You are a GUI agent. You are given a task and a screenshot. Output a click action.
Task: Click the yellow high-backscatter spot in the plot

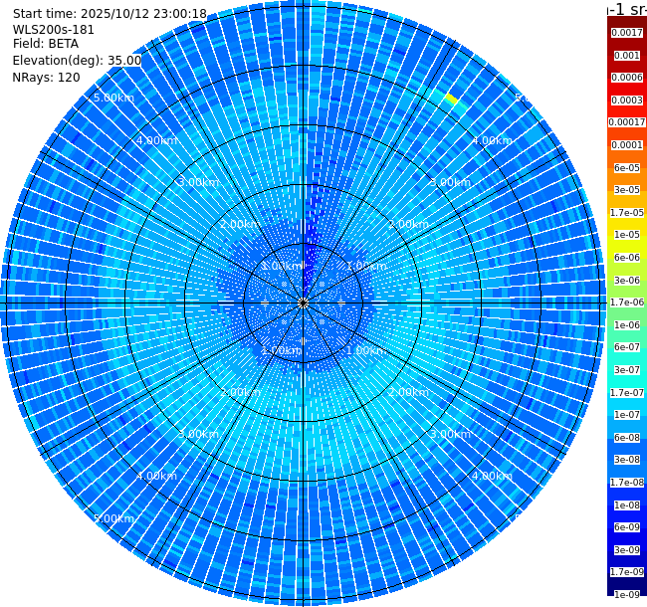(x=452, y=99)
